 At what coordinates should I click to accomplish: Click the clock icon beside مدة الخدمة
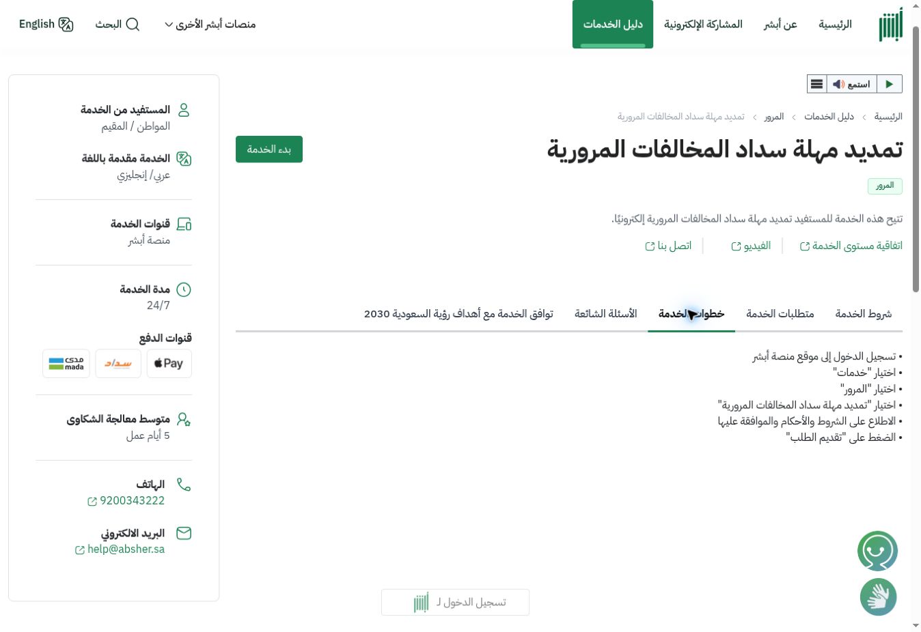[x=184, y=289]
